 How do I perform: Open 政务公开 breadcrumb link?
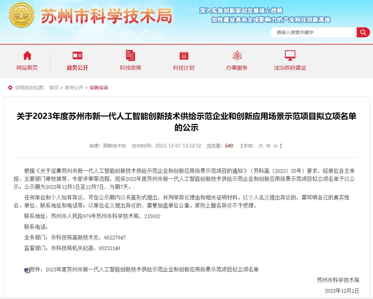(x=74, y=88)
